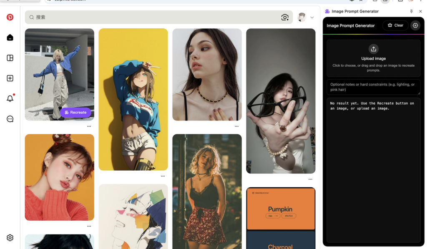Open the abstract colorful sketch pin
Screen dimensions: 427x249
(x=133, y=216)
